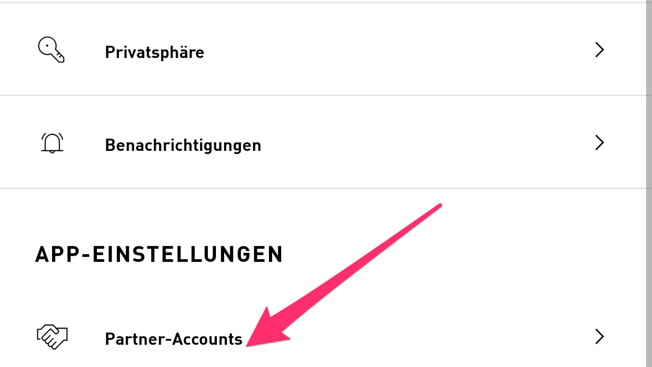The width and height of the screenshot is (652, 367).
Task: Open the Benachrichtigungen settings entry
Action: tap(183, 145)
